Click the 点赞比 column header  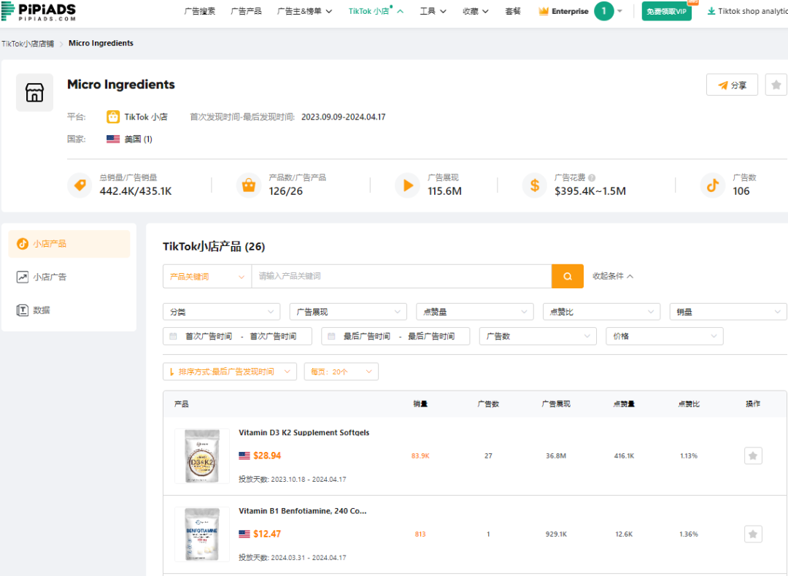tap(689, 404)
